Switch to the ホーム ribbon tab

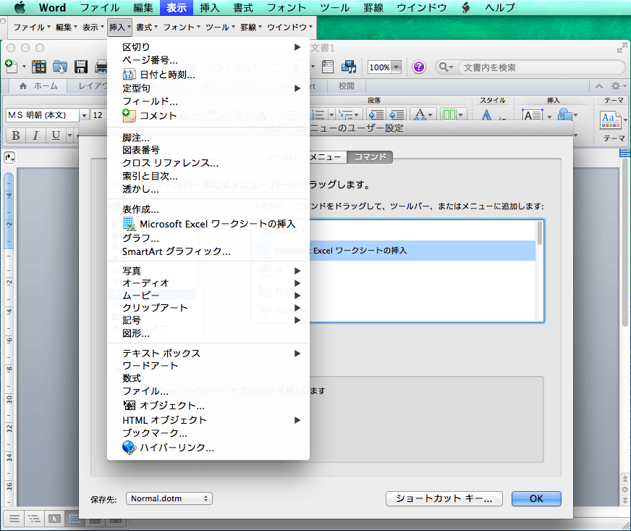[38, 85]
